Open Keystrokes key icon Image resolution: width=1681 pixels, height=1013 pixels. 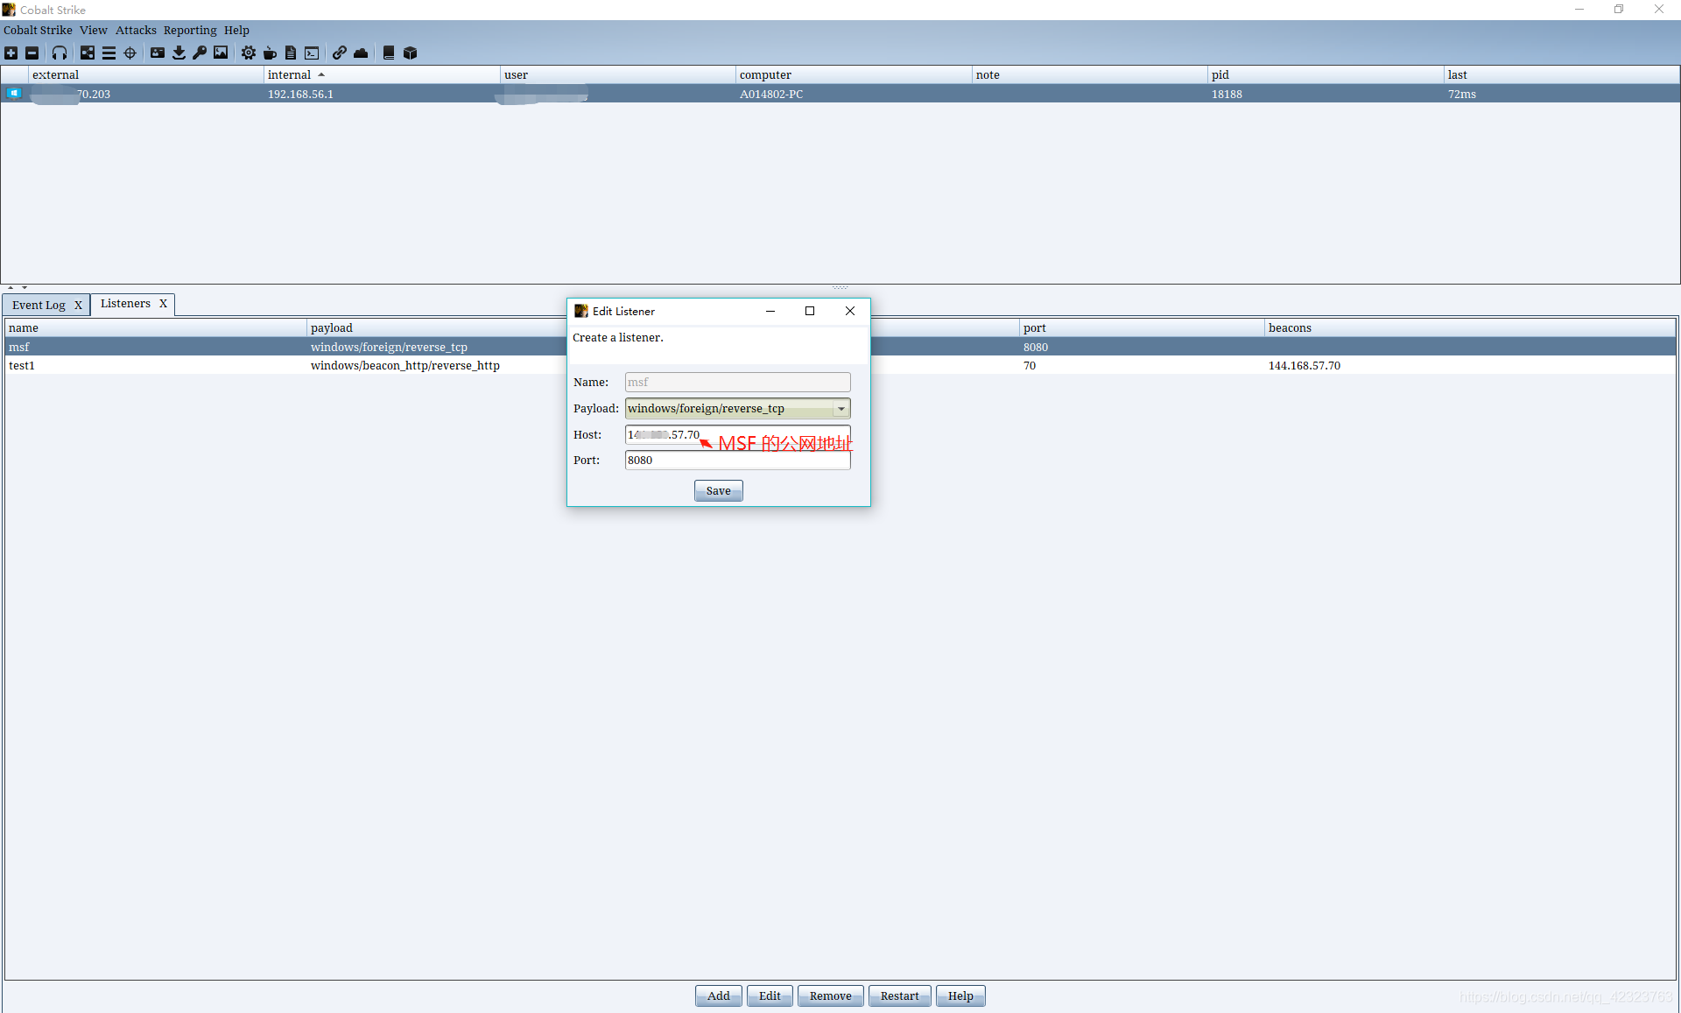coord(200,53)
